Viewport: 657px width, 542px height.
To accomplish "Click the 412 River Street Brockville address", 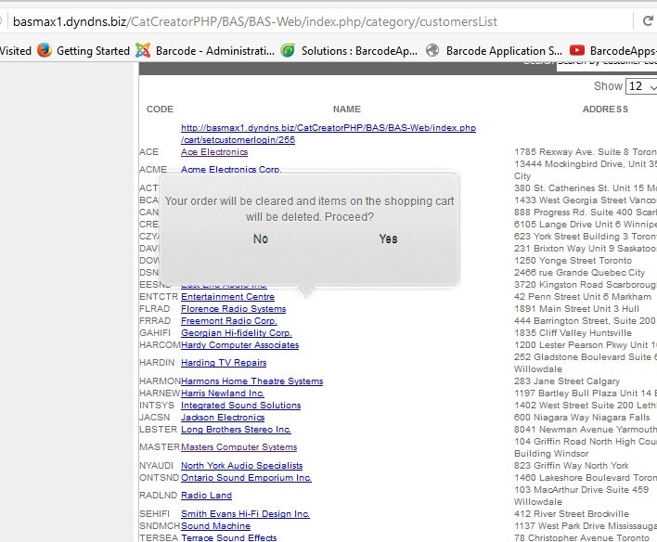I will pos(572,514).
